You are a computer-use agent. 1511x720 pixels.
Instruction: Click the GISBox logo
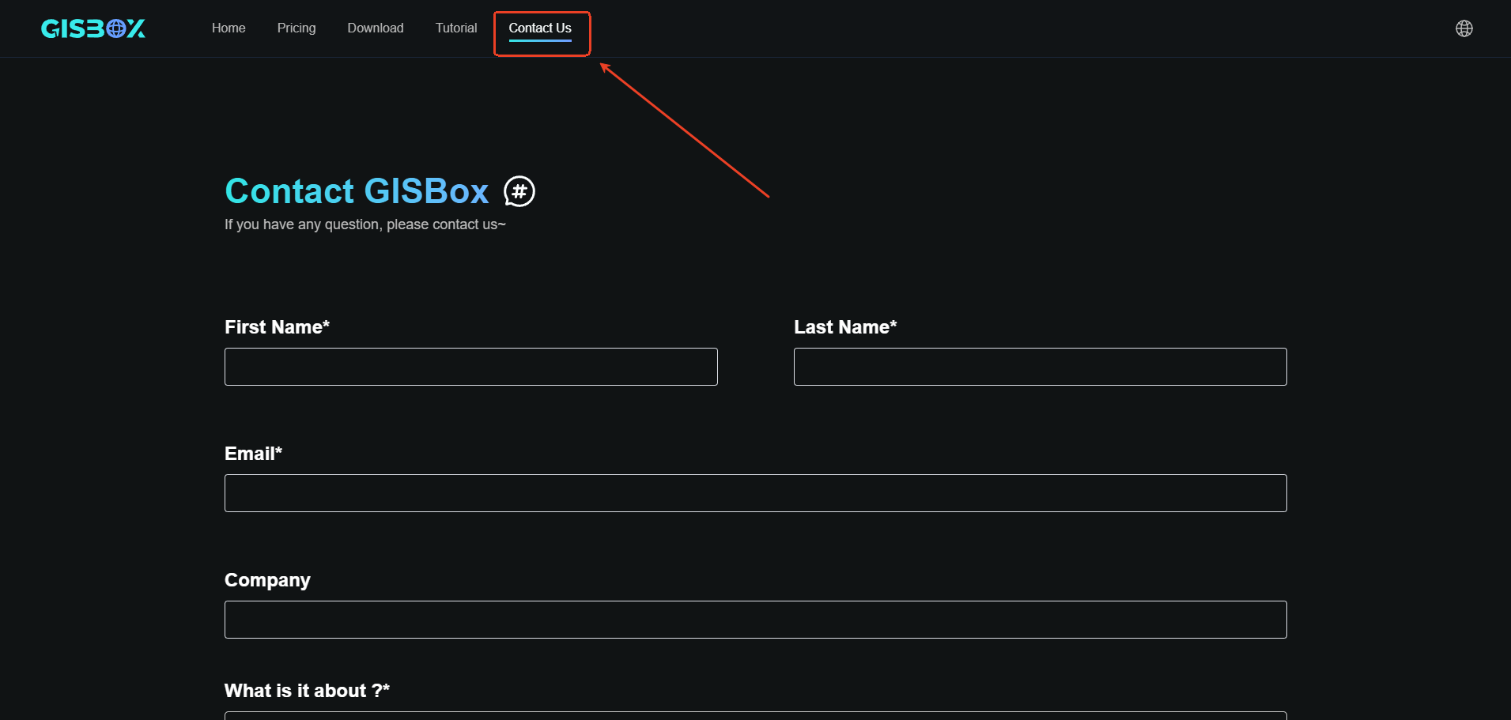click(x=93, y=28)
